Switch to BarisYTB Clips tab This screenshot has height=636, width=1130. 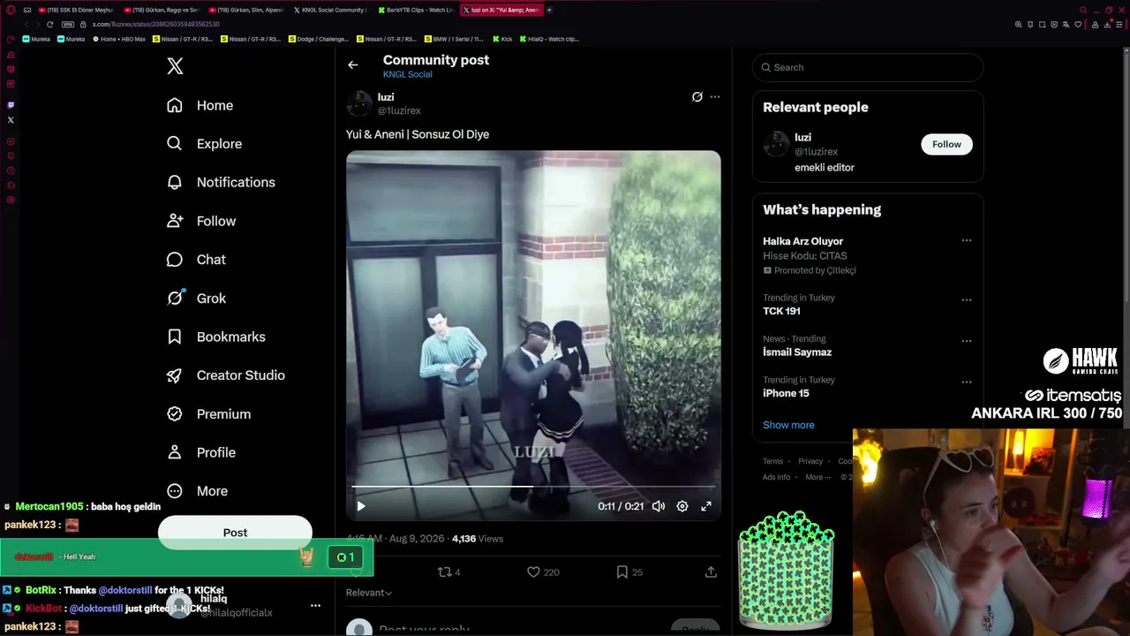[x=415, y=10]
